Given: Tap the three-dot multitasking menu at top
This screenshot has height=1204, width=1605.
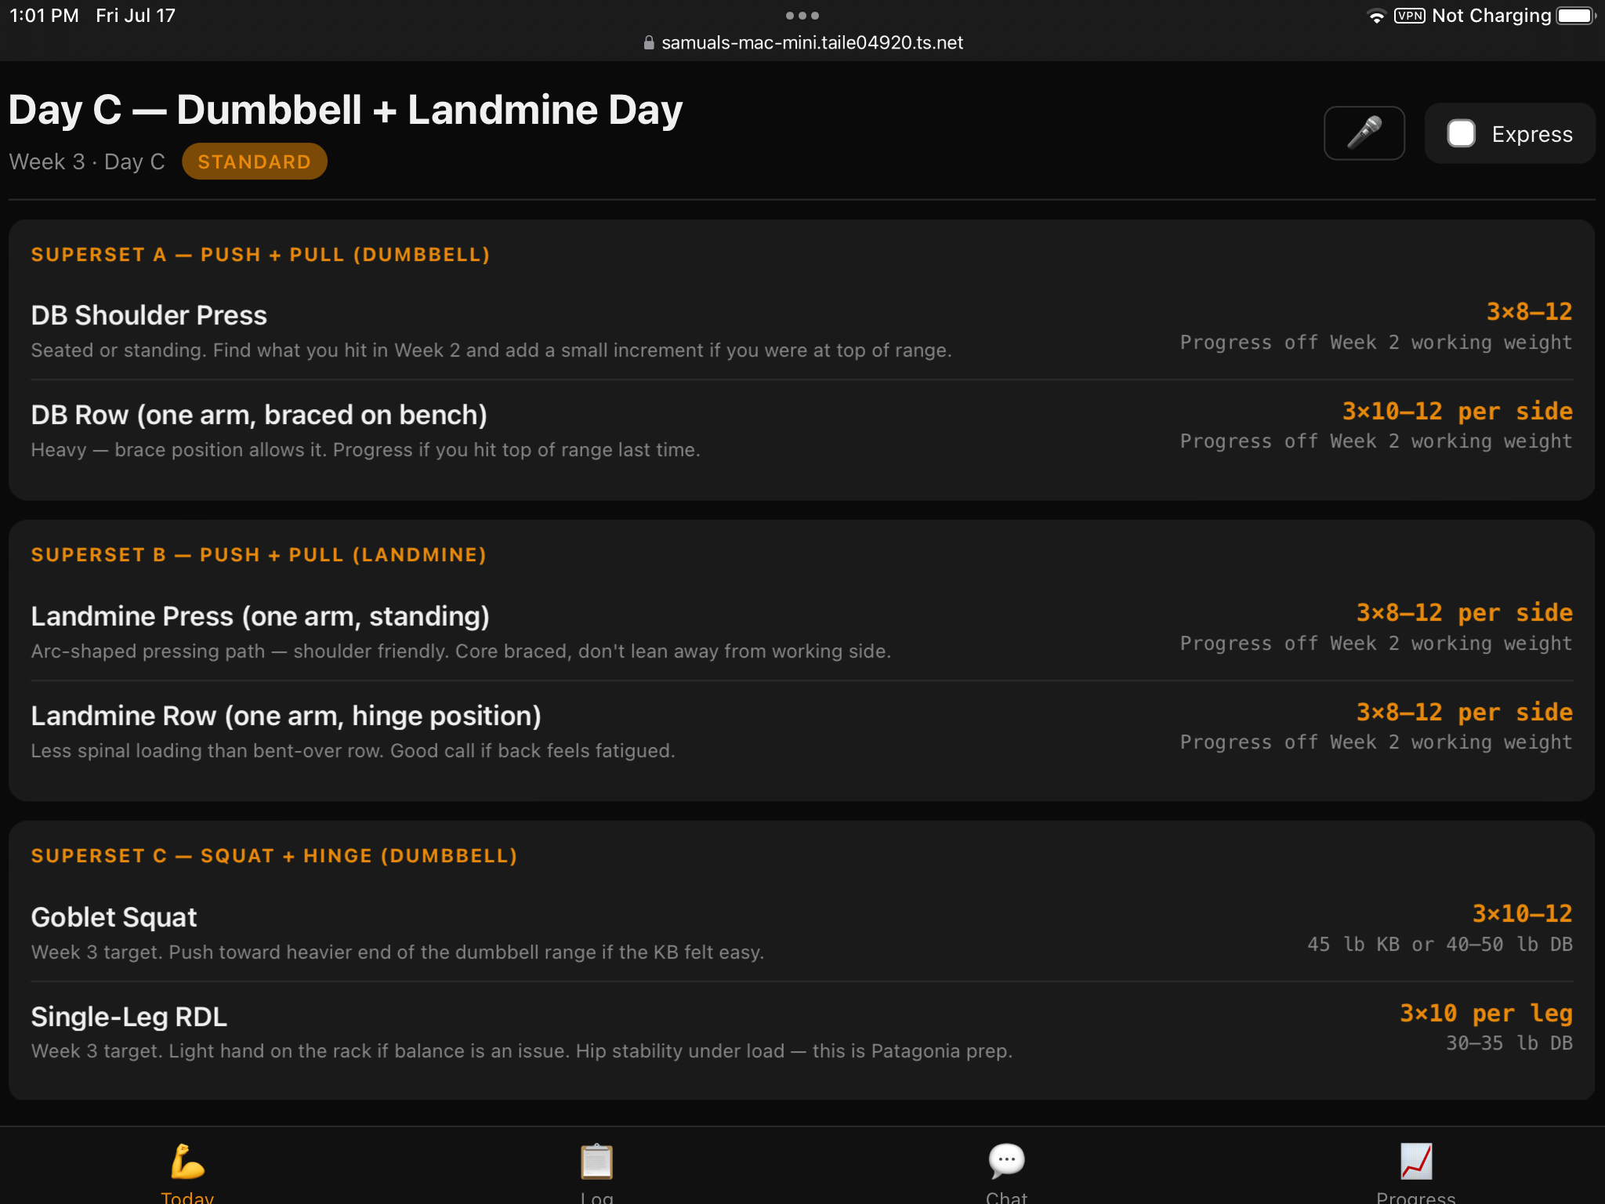Looking at the screenshot, I should click(x=802, y=16).
